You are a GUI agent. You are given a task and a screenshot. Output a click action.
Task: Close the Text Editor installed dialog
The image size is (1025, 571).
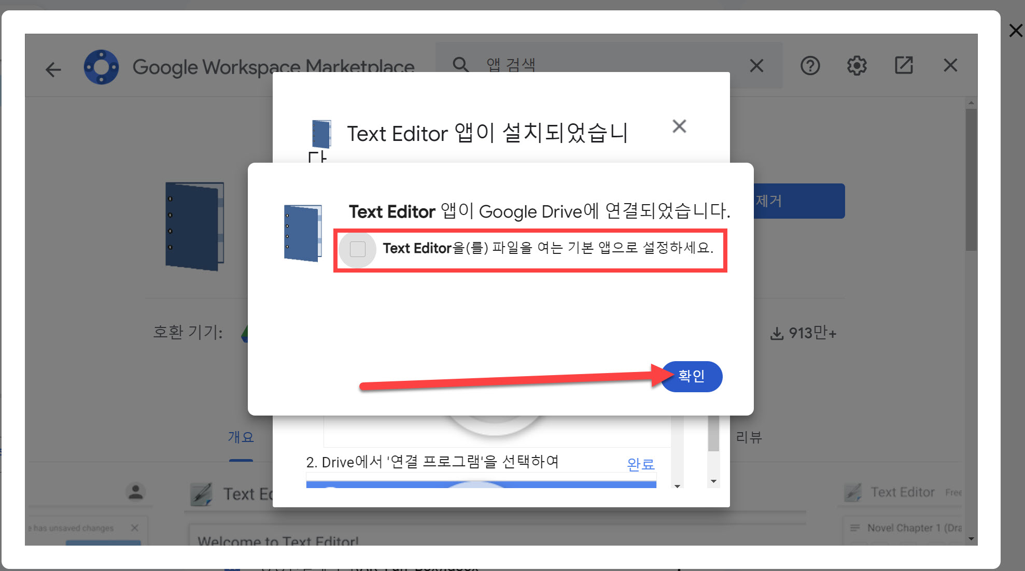(x=679, y=126)
